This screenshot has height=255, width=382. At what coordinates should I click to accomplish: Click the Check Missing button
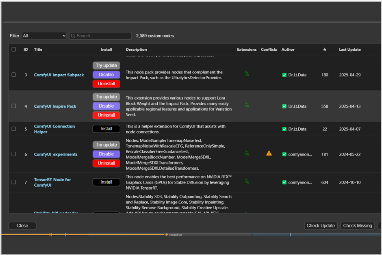coord(357,226)
